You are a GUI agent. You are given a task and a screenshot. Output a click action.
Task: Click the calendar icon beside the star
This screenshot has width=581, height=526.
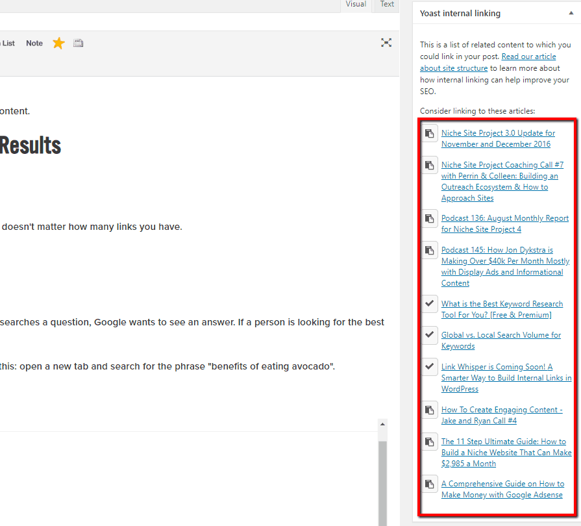coord(78,44)
